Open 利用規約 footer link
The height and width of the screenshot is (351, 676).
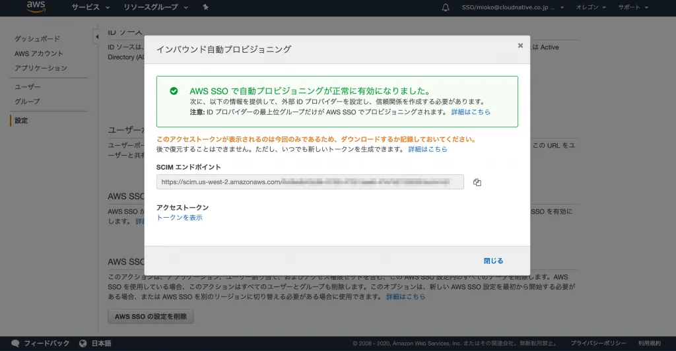[650, 343]
